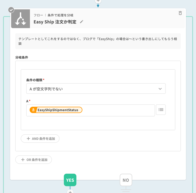Click the plus circle above the step
The width and height of the screenshot is (196, 193).
pyautogui.click(x=98, y=1)
